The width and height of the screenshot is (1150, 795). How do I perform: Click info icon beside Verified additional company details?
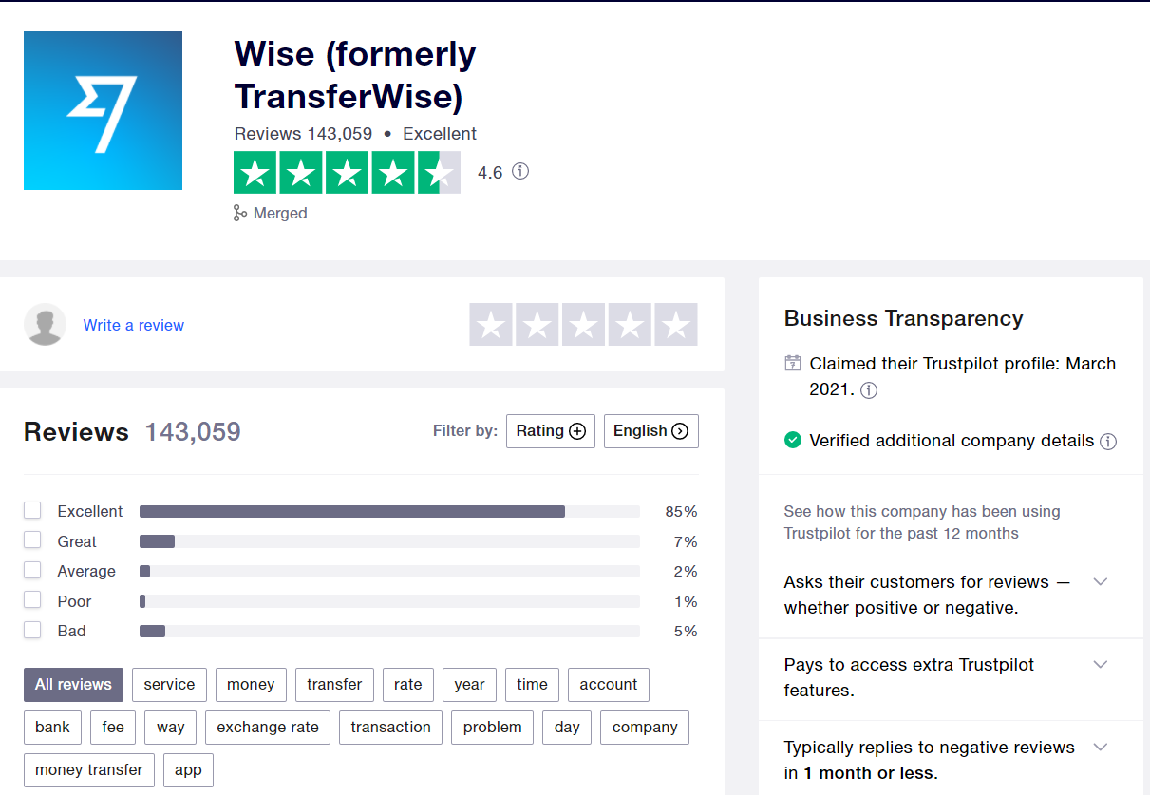coord(1108,442)
